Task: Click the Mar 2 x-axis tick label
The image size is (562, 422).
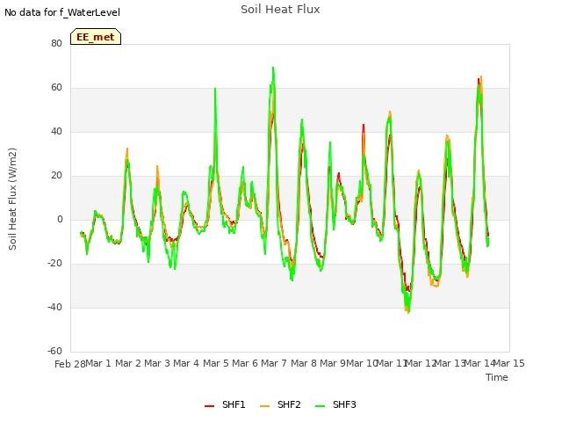Action: [128, 363]
